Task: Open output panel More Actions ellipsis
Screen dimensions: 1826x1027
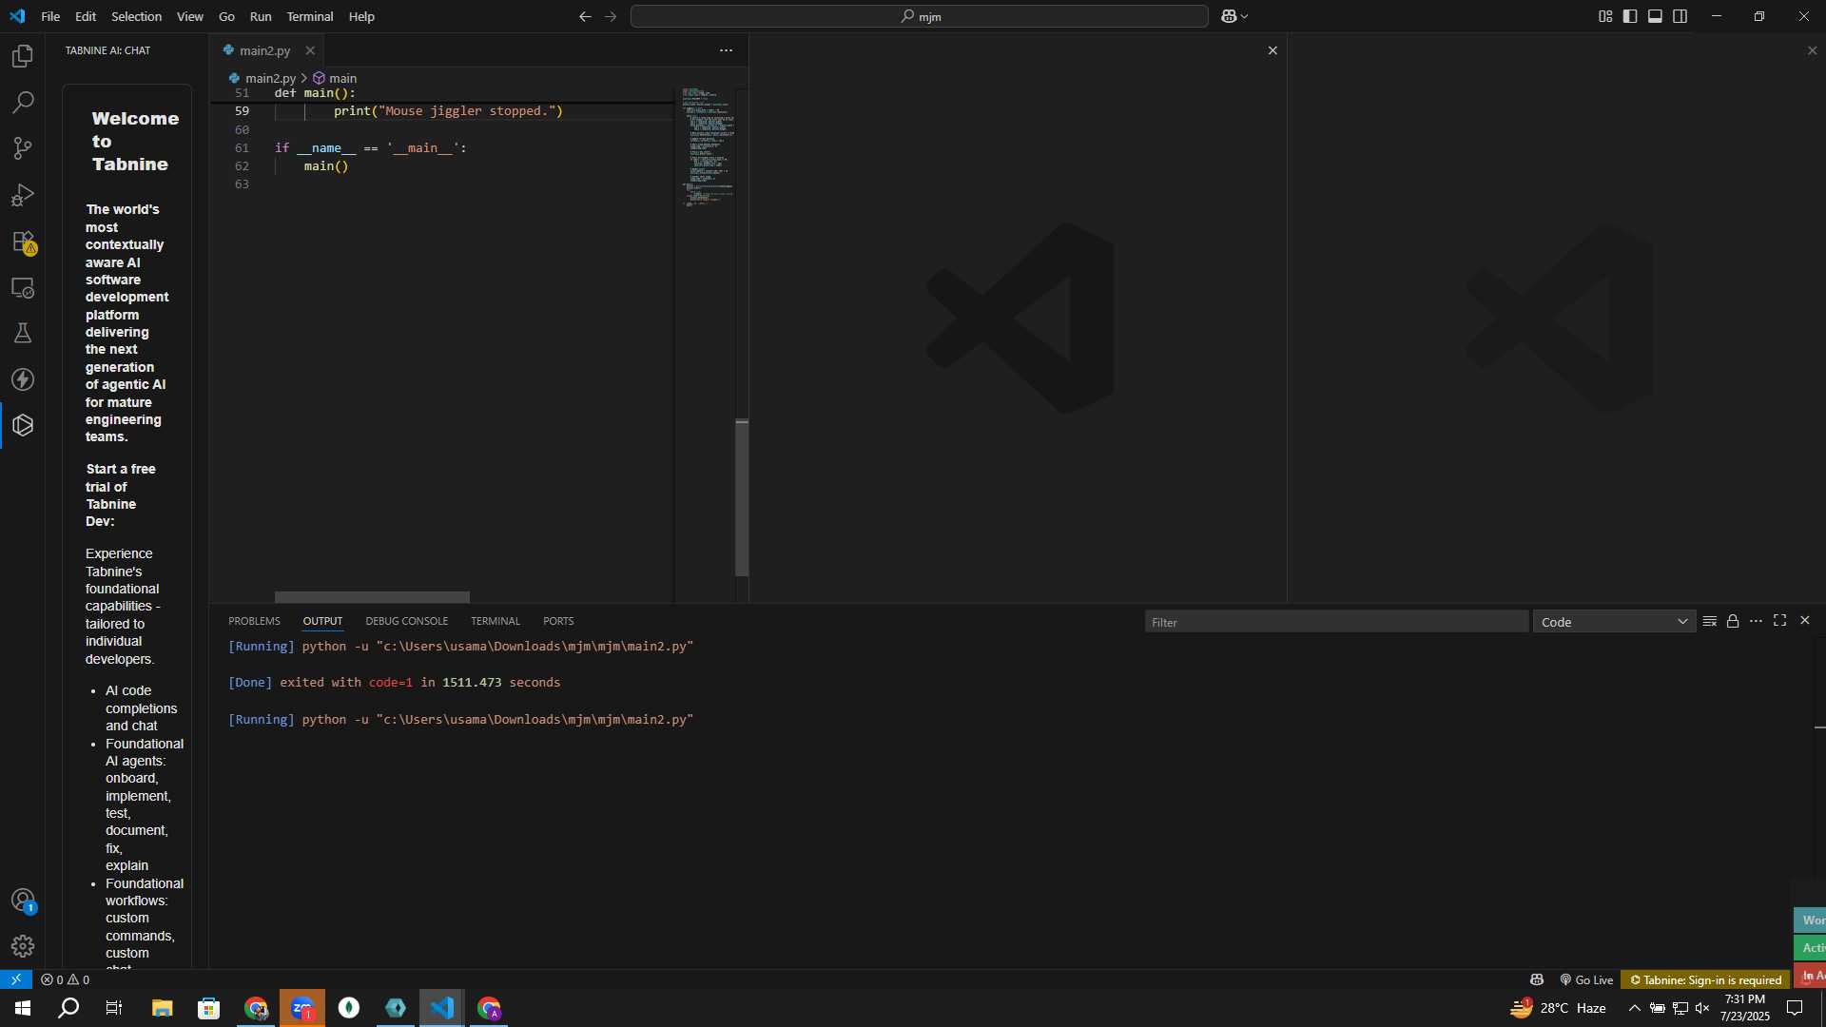Action: click(1756, 621)
